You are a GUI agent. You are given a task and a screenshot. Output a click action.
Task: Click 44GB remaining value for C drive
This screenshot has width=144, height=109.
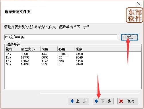pos(79,54)
